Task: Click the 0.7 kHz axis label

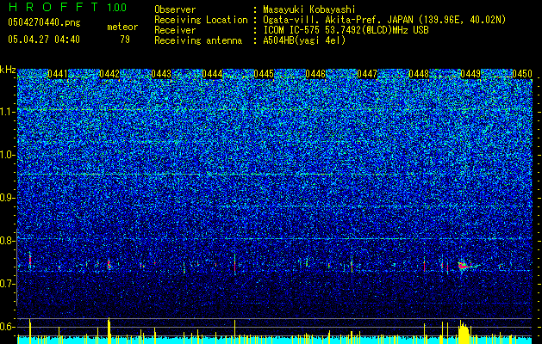Action: [x=6, y=284]
